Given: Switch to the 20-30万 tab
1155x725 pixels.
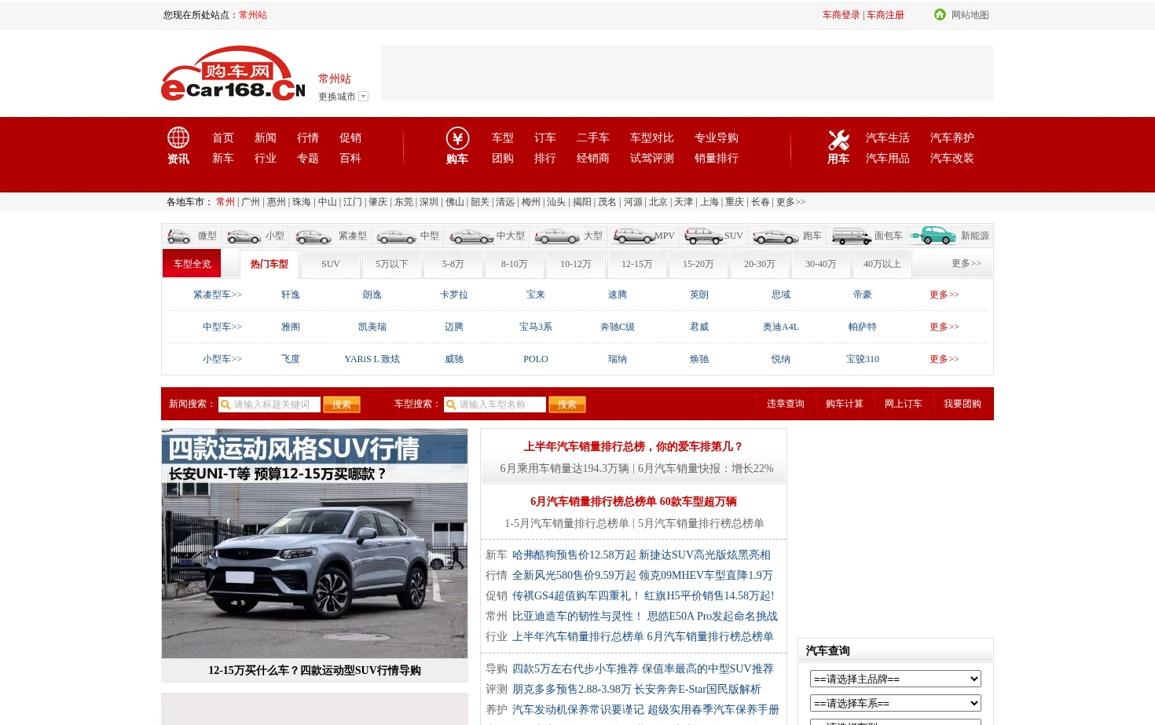Looking at the screenshot, I should click(760, 264).
